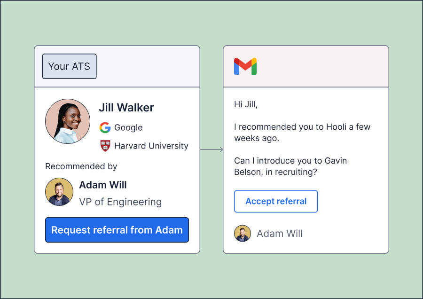The image size is (423, 299).
Task: Select the Your ATS label
Action: coord(69,66)
